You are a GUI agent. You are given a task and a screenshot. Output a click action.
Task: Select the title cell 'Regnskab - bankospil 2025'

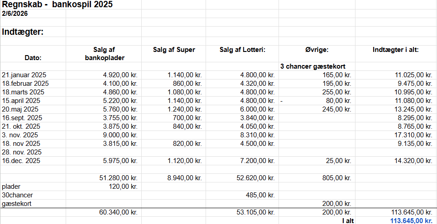pyautogui.click(x=57, y=5)
